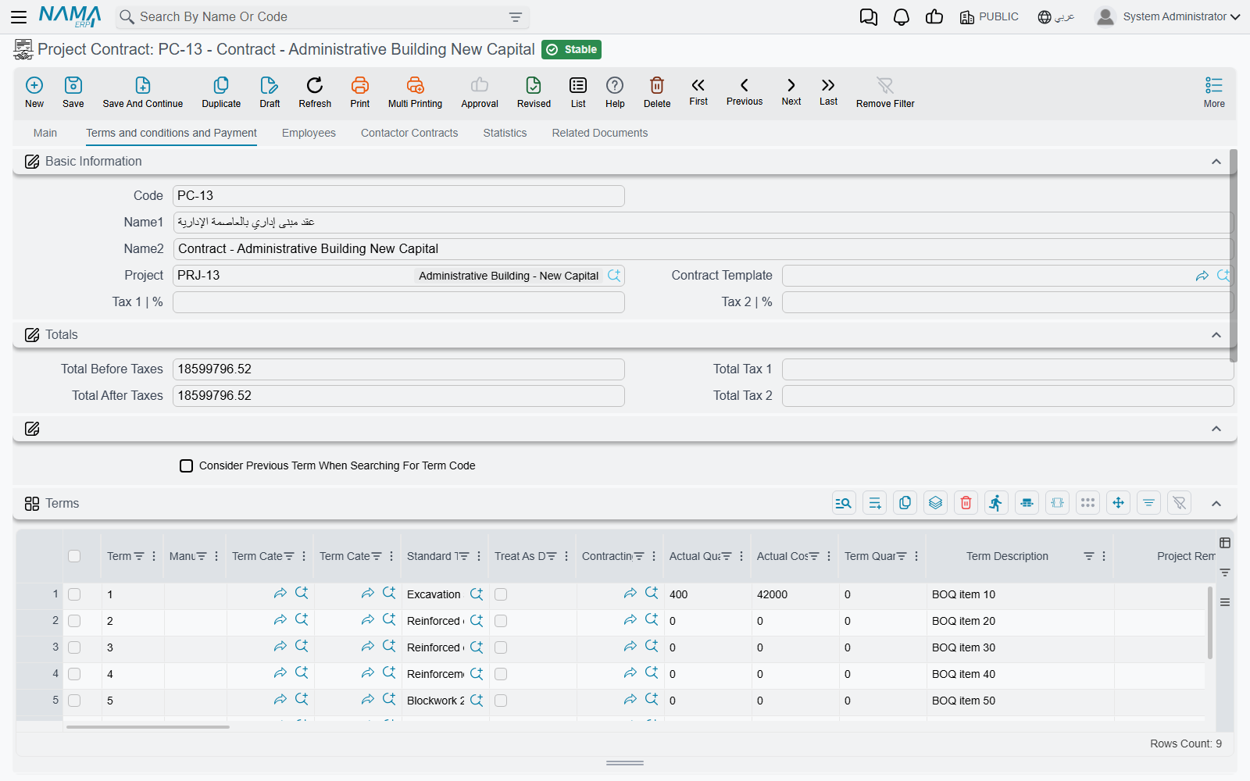Click Terms grid copy icon
The image size is (1250, 781).
coord(905,503)
